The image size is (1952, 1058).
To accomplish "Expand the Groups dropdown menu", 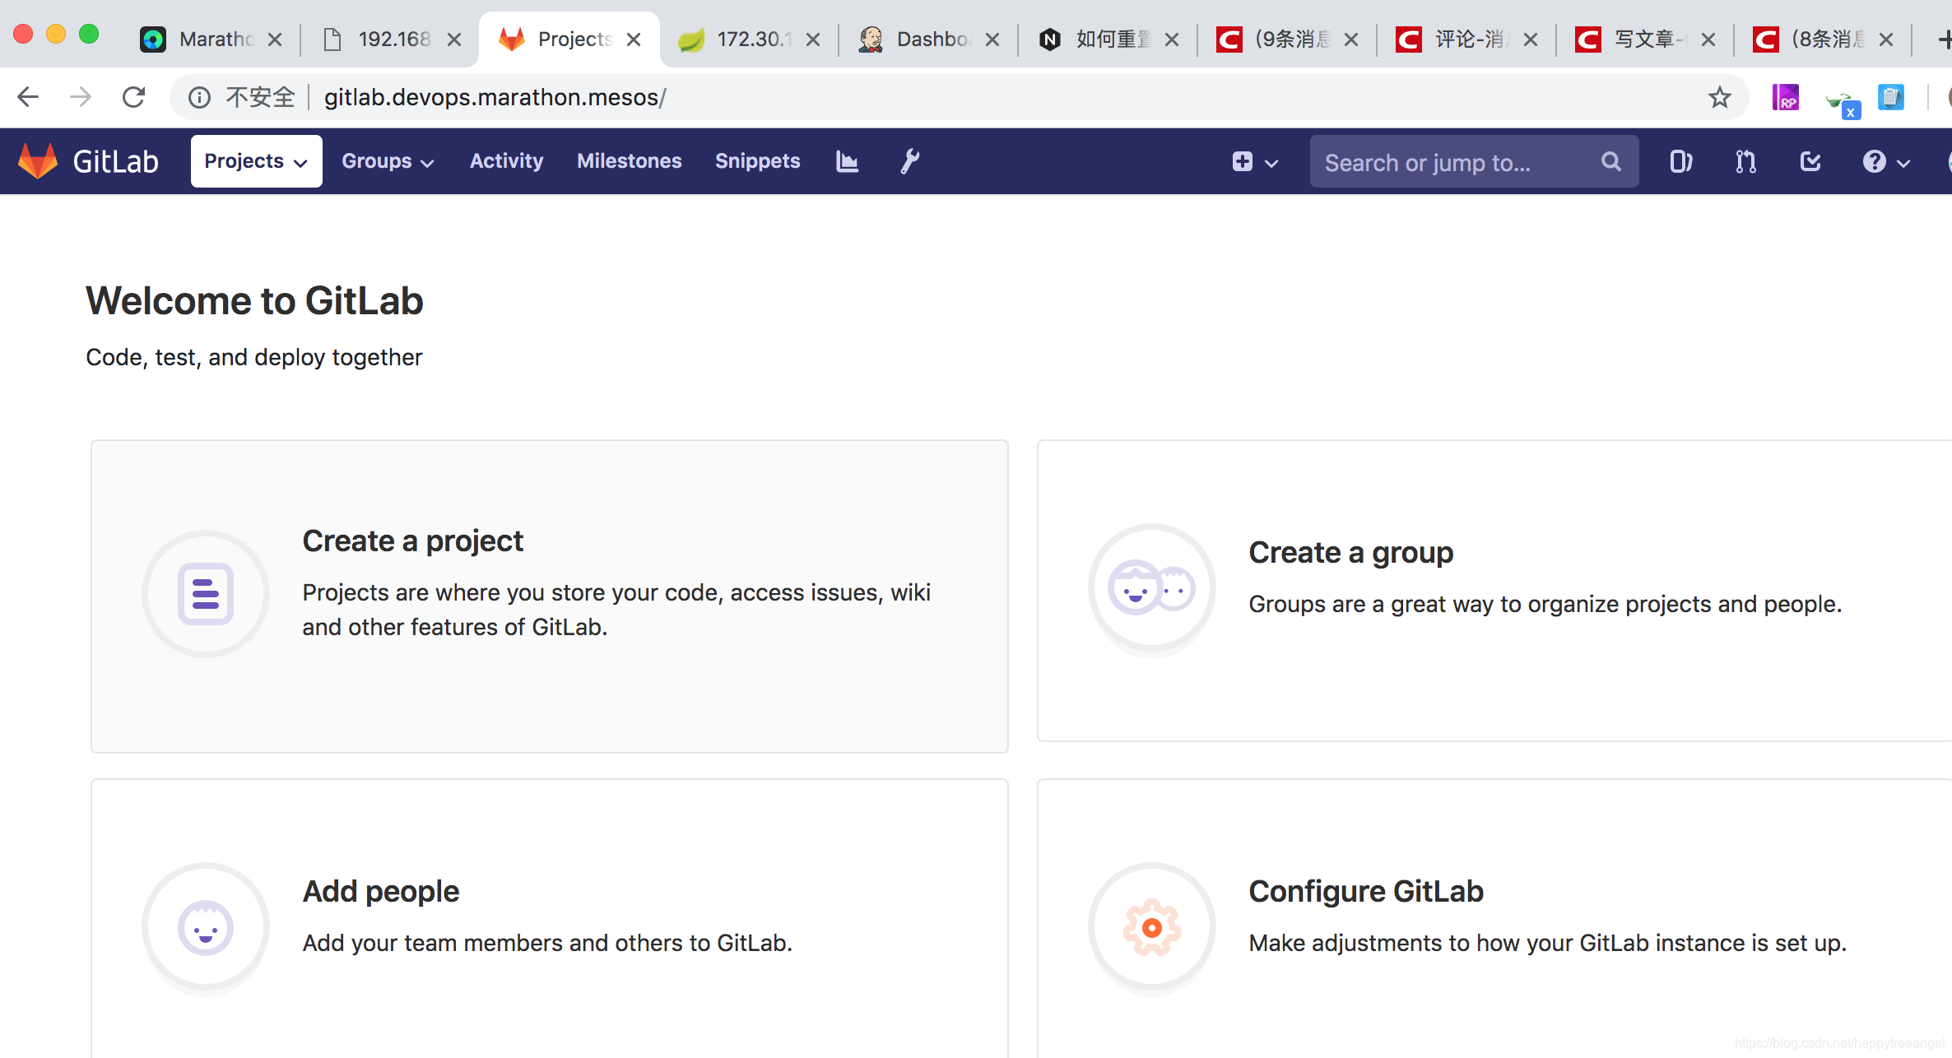I will (388, 161).
